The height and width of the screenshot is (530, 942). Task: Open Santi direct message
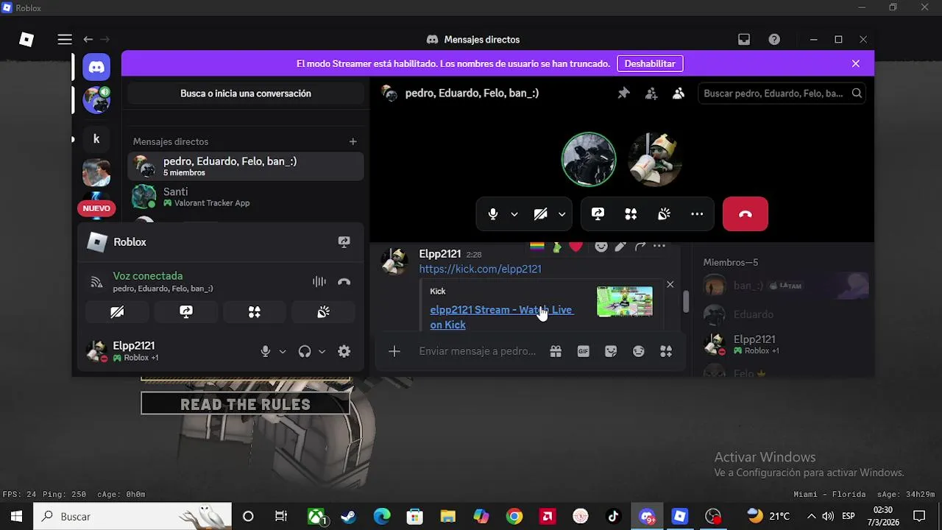pyautogui.click(x=246, y=197)
